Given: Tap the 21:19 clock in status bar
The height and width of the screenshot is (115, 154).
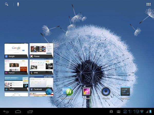Looking at the screenshot, I should pos(131,111).
